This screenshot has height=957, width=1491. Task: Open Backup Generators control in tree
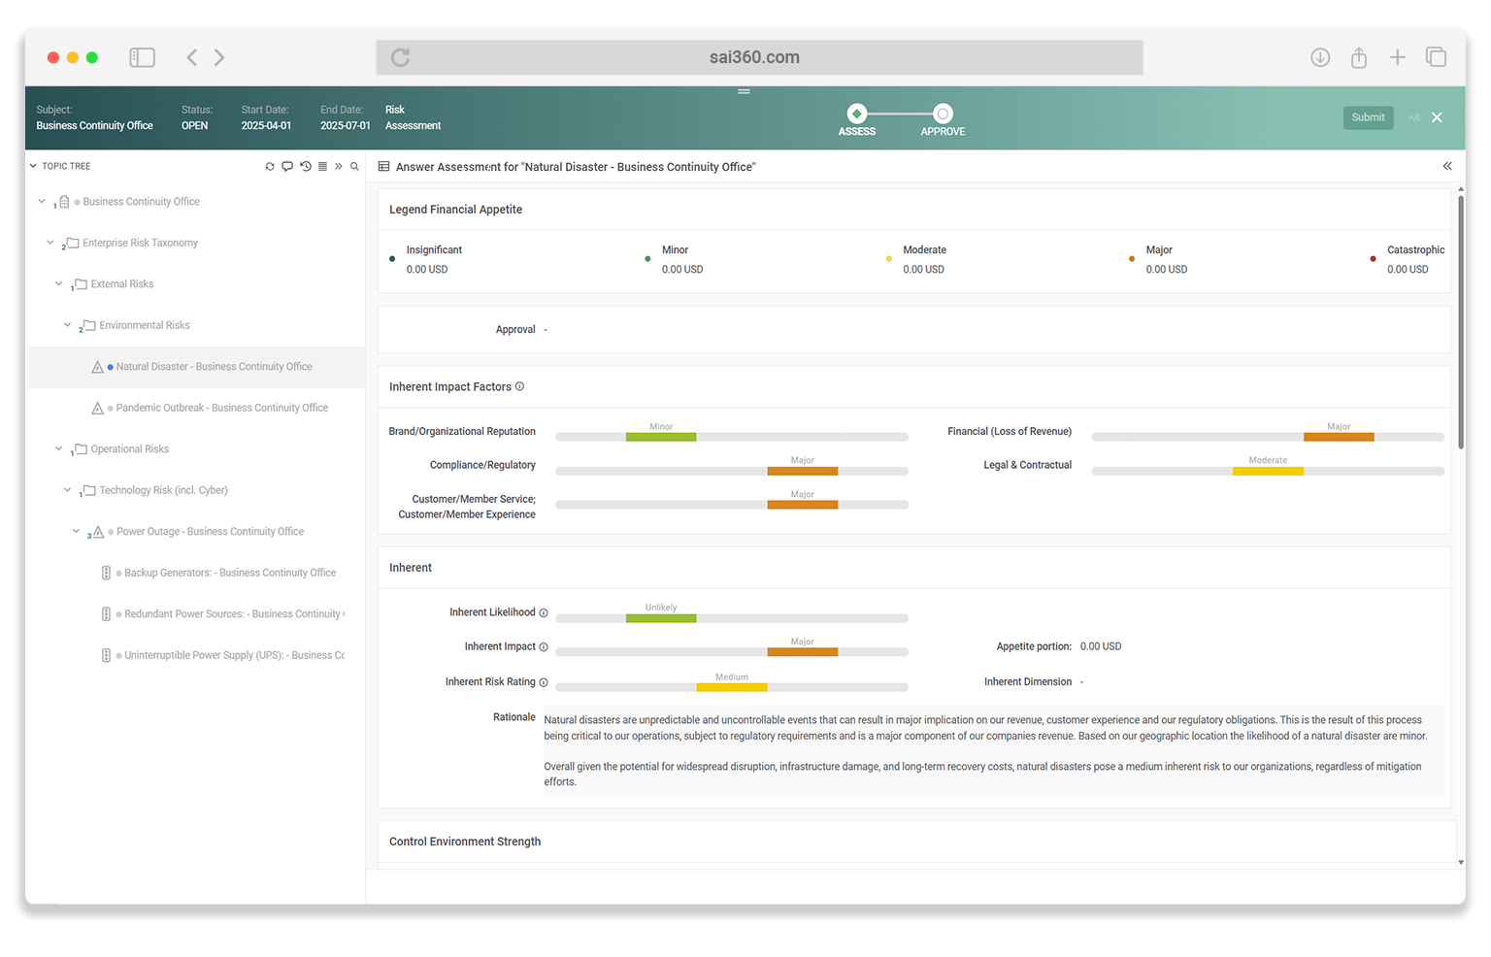[x=229, y=574]
